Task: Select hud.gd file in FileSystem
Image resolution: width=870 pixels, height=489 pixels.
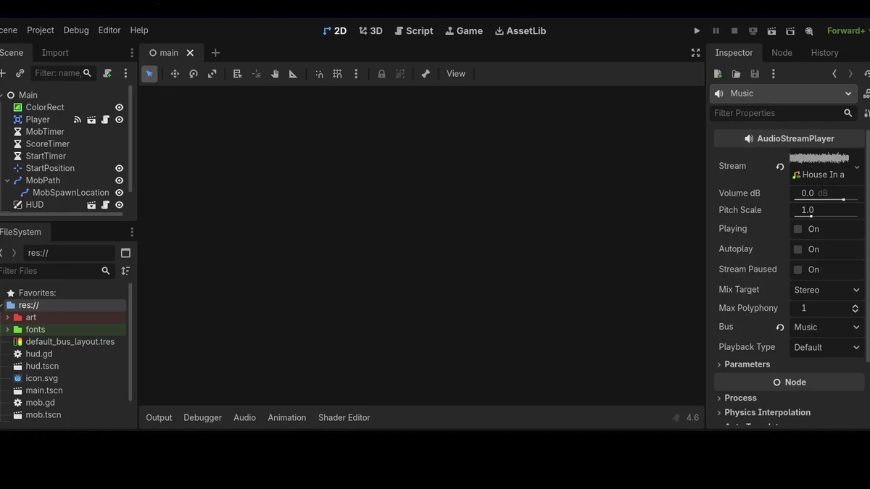Action: coord(39,354)
